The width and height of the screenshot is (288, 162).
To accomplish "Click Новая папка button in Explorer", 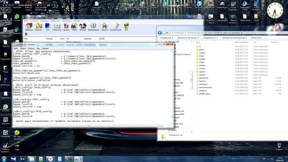I will click(256, 38).
